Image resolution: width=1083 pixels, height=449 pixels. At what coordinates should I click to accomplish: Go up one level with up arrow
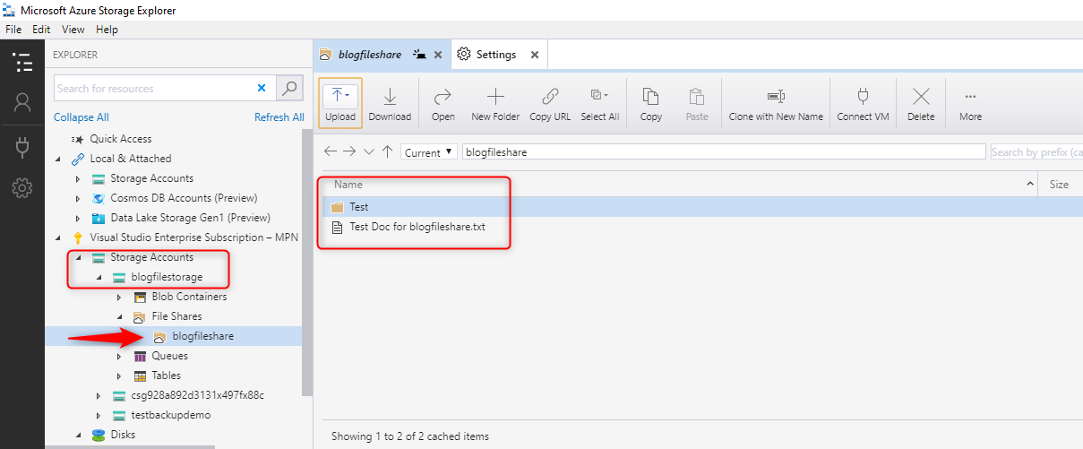[387, 151]
